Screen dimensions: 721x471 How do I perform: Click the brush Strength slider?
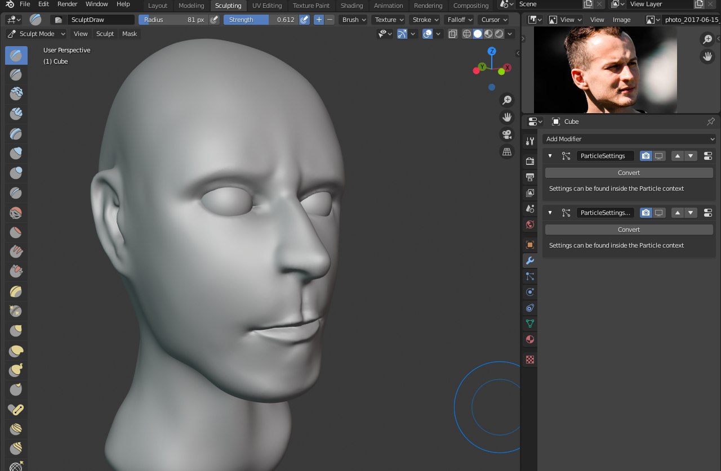261,20
